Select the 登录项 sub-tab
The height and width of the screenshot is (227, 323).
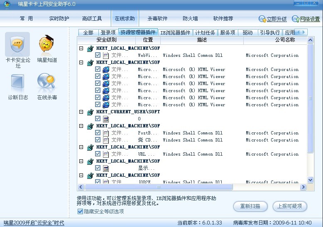pyautogui.click(x=108, y=32)
